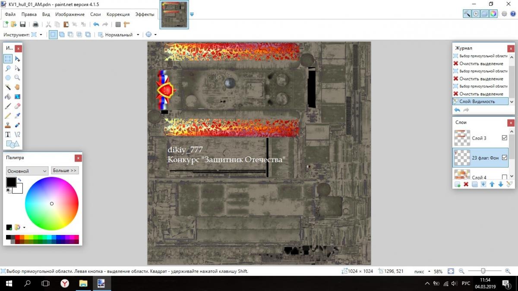The width and height of the screenshot is (518, 291).
Task: Print the image via printer icon
Action: coord(35,25)
